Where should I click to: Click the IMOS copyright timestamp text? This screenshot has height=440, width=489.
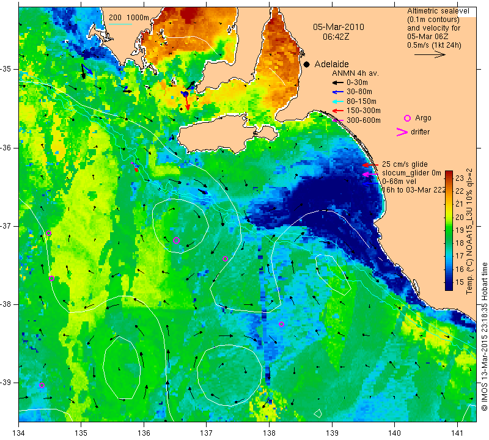click(x=484, y=336)
